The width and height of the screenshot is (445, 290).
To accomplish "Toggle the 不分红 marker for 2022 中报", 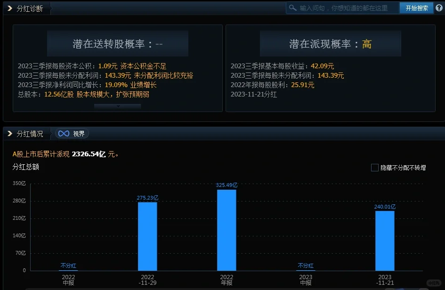I will pos(68,266).
